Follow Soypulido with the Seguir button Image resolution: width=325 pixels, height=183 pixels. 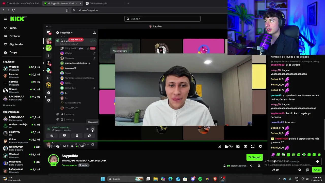coord(254,157)
